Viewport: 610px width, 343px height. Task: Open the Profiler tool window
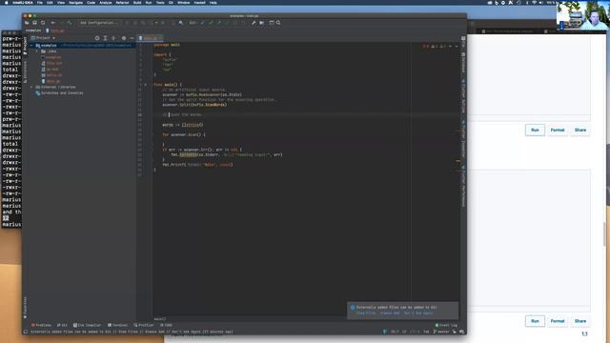pos(144,325)
